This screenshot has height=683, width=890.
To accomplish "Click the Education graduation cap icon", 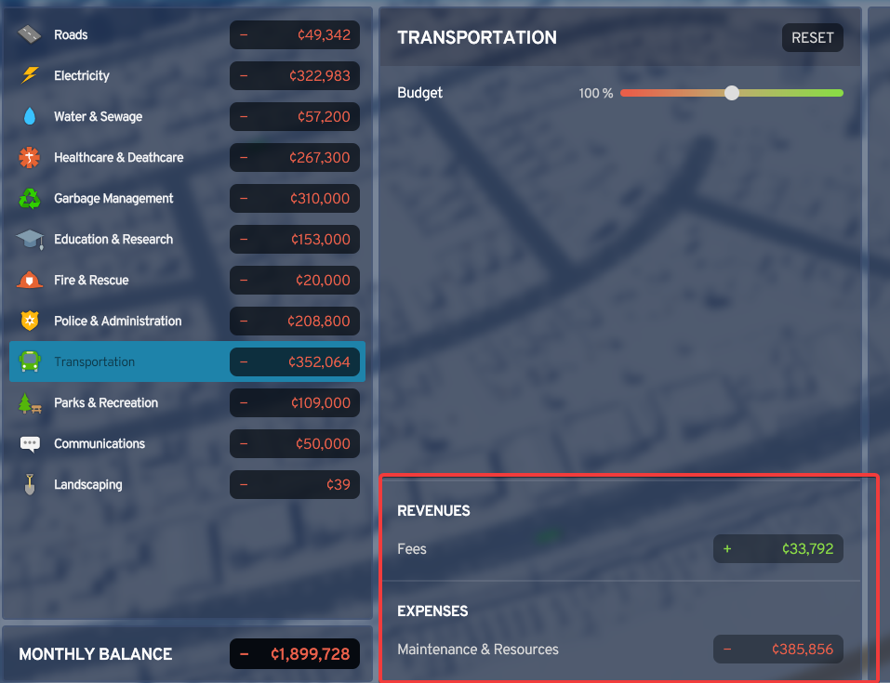I will click(30, 240).
